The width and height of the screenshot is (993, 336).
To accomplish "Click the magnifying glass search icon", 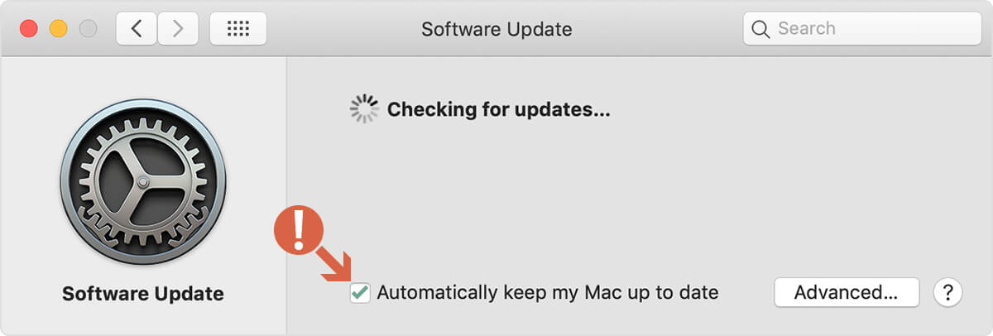I will (x=760, y=29).
